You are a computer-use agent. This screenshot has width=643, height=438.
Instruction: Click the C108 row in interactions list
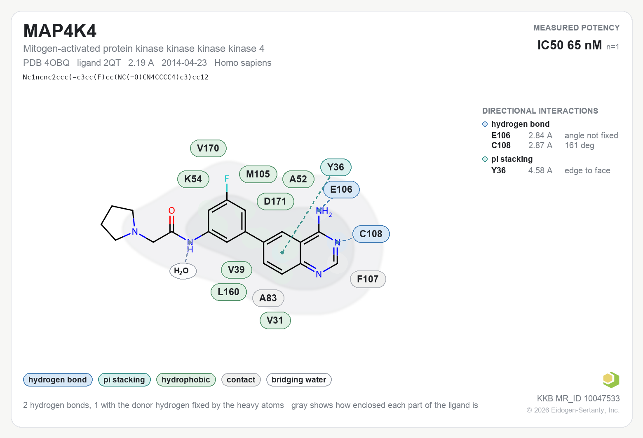click(543, 145)
